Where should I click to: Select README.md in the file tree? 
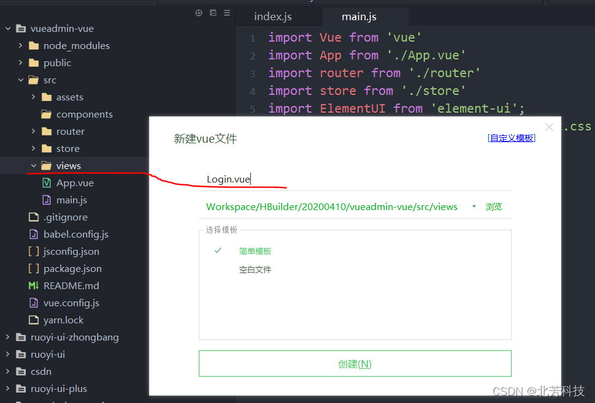pos(71,285)
